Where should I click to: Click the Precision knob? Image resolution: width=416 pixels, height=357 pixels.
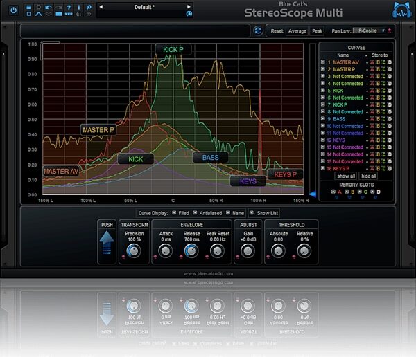click(134, 250)
